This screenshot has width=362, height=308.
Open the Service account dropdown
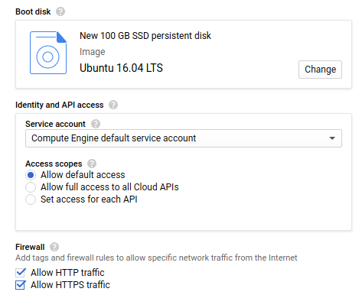point(184,138)
